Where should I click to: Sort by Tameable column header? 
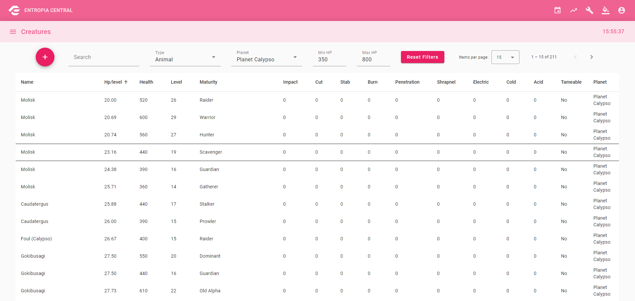[x=571, y=82]
